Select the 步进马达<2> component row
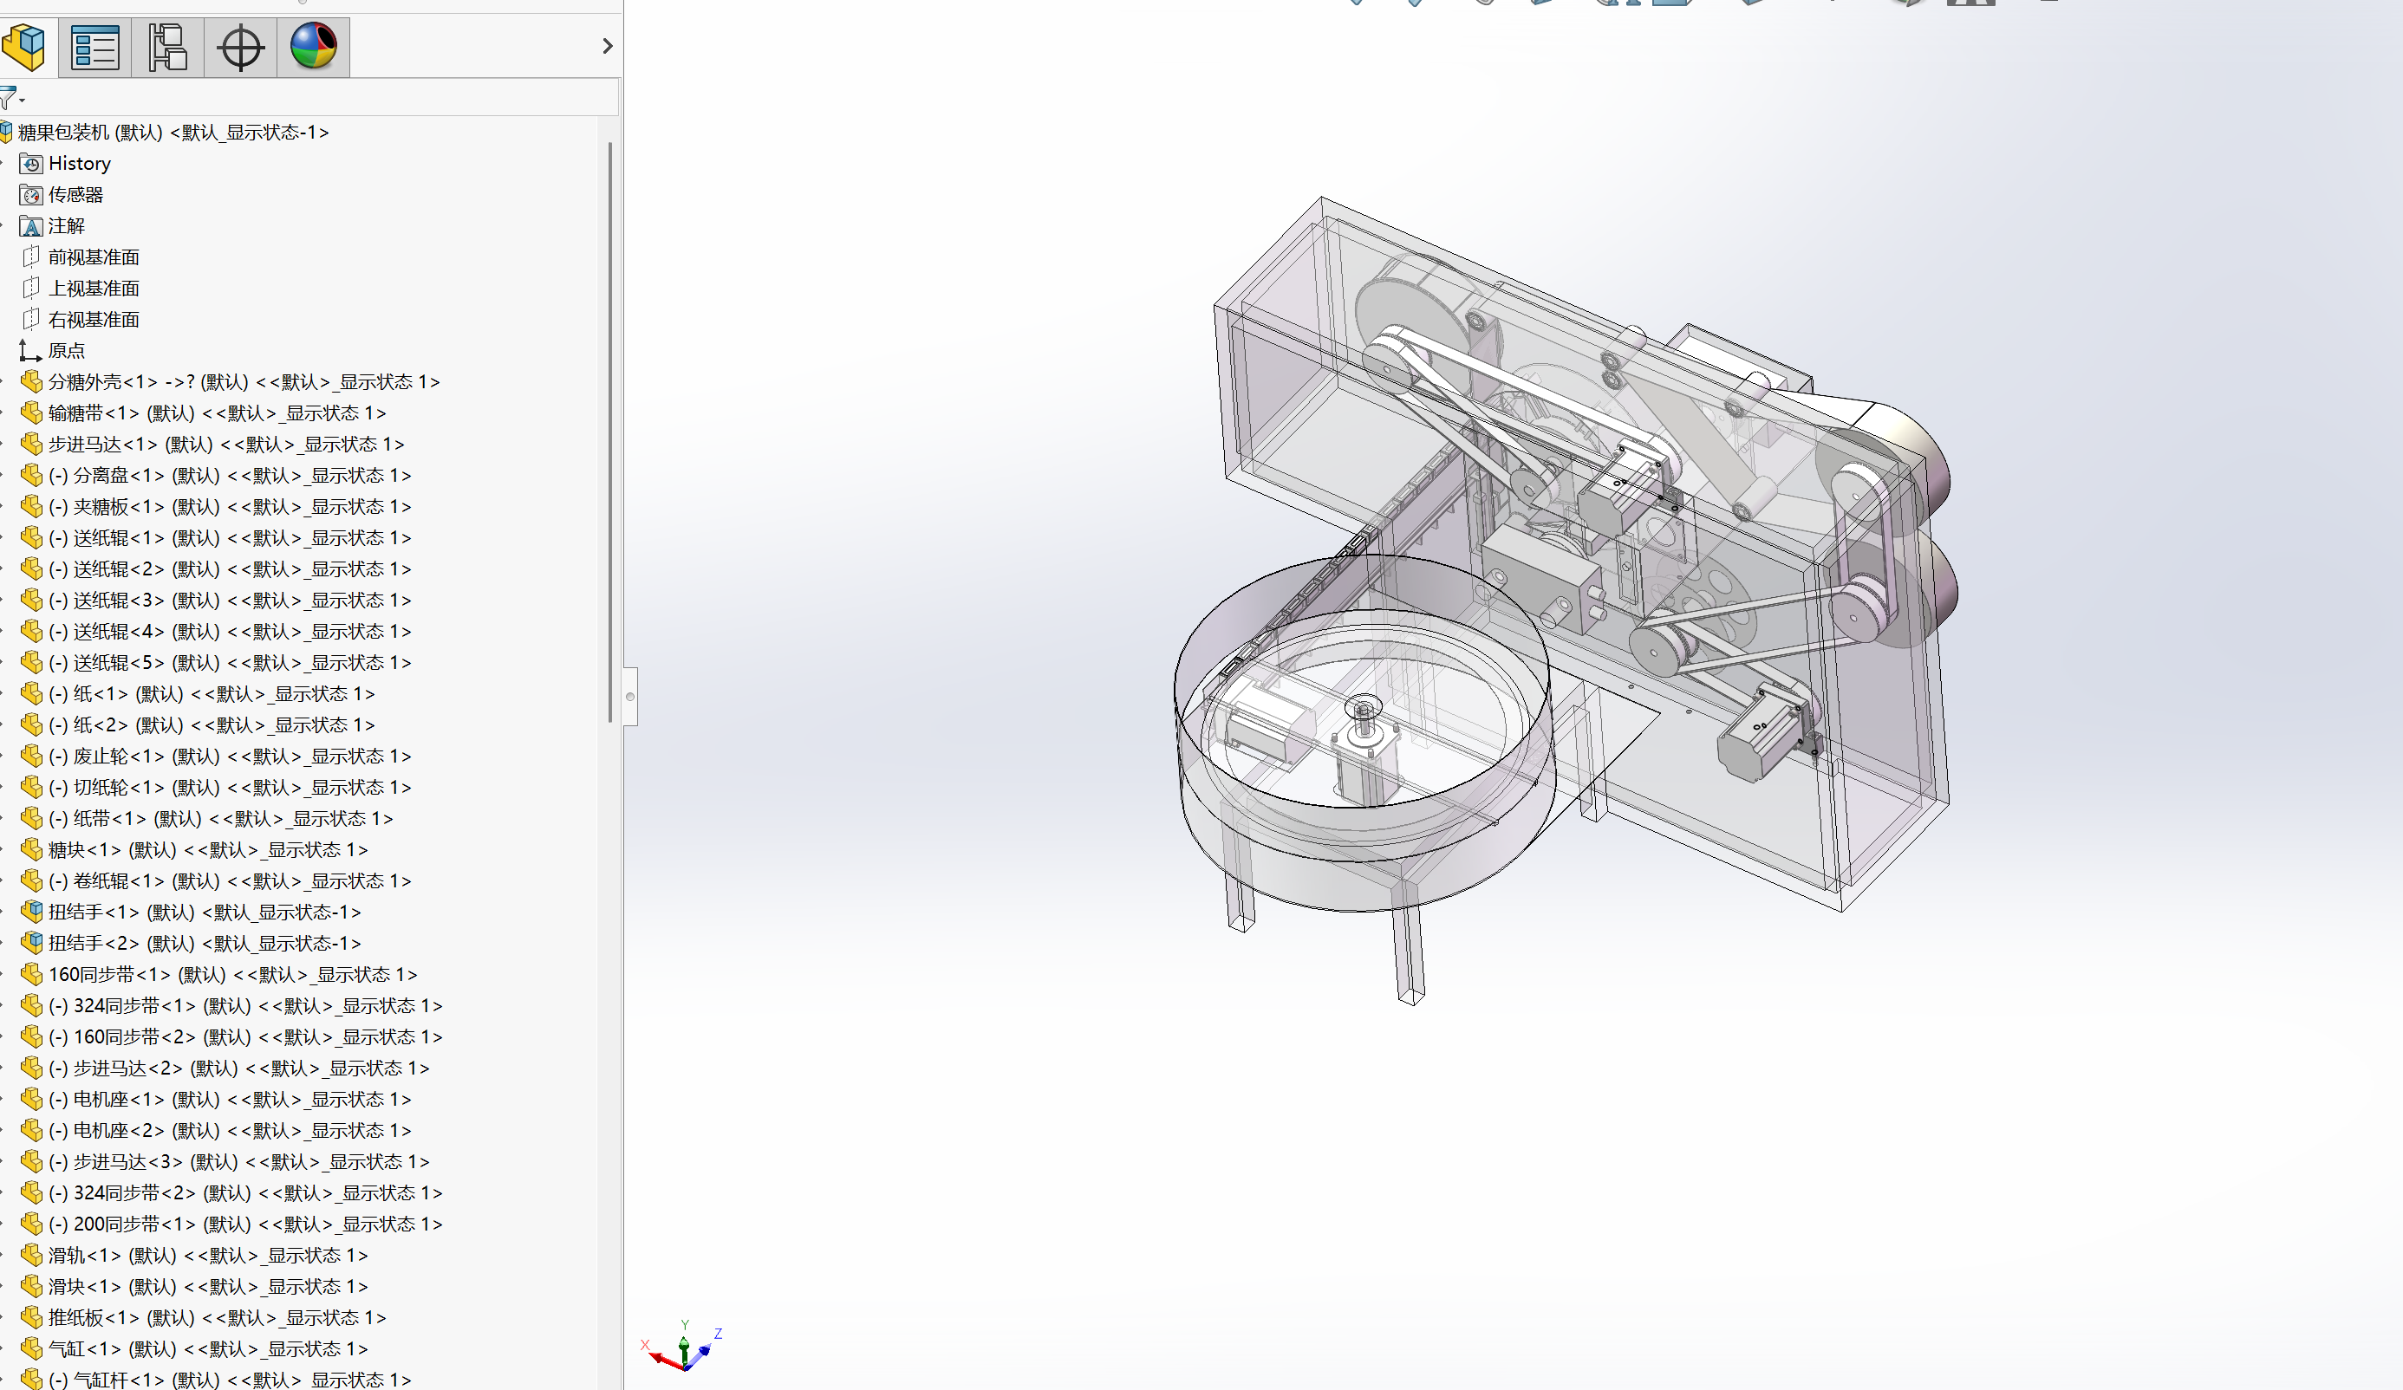The width and height of the screenshot is (2403, 1390). (x=225, y=1068)
